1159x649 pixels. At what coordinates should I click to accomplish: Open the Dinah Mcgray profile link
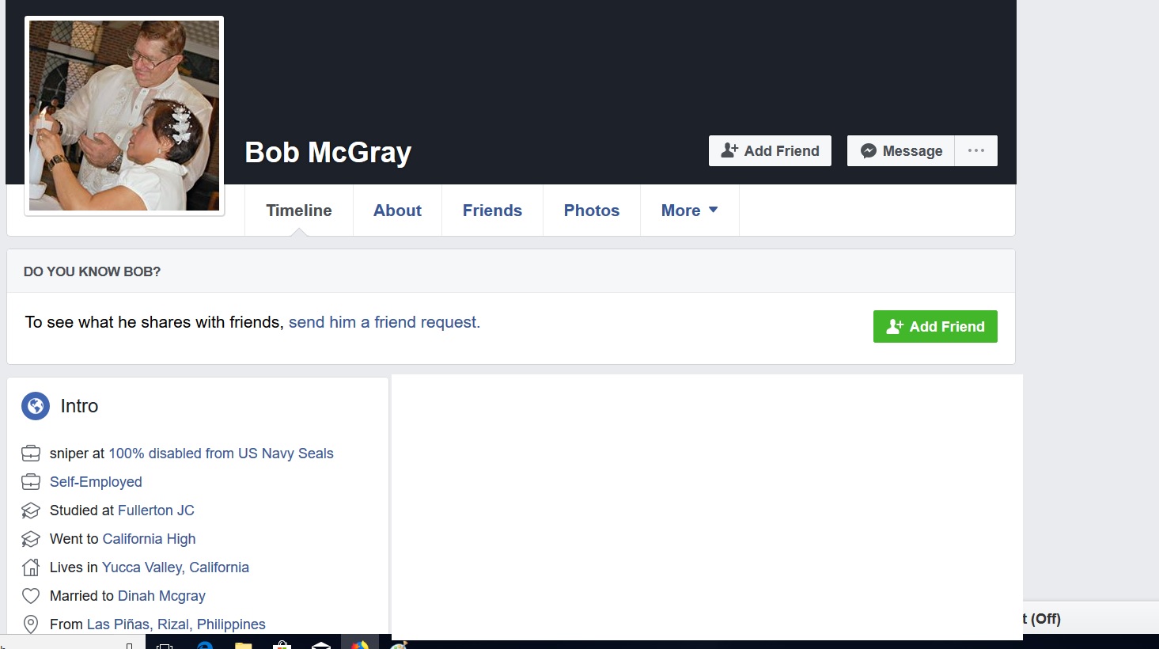point(161,596)
